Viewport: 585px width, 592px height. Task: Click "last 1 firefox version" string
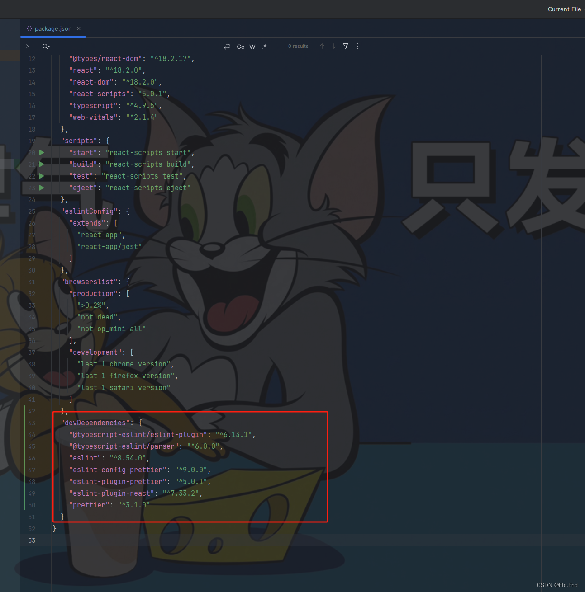tap(126, 376)
